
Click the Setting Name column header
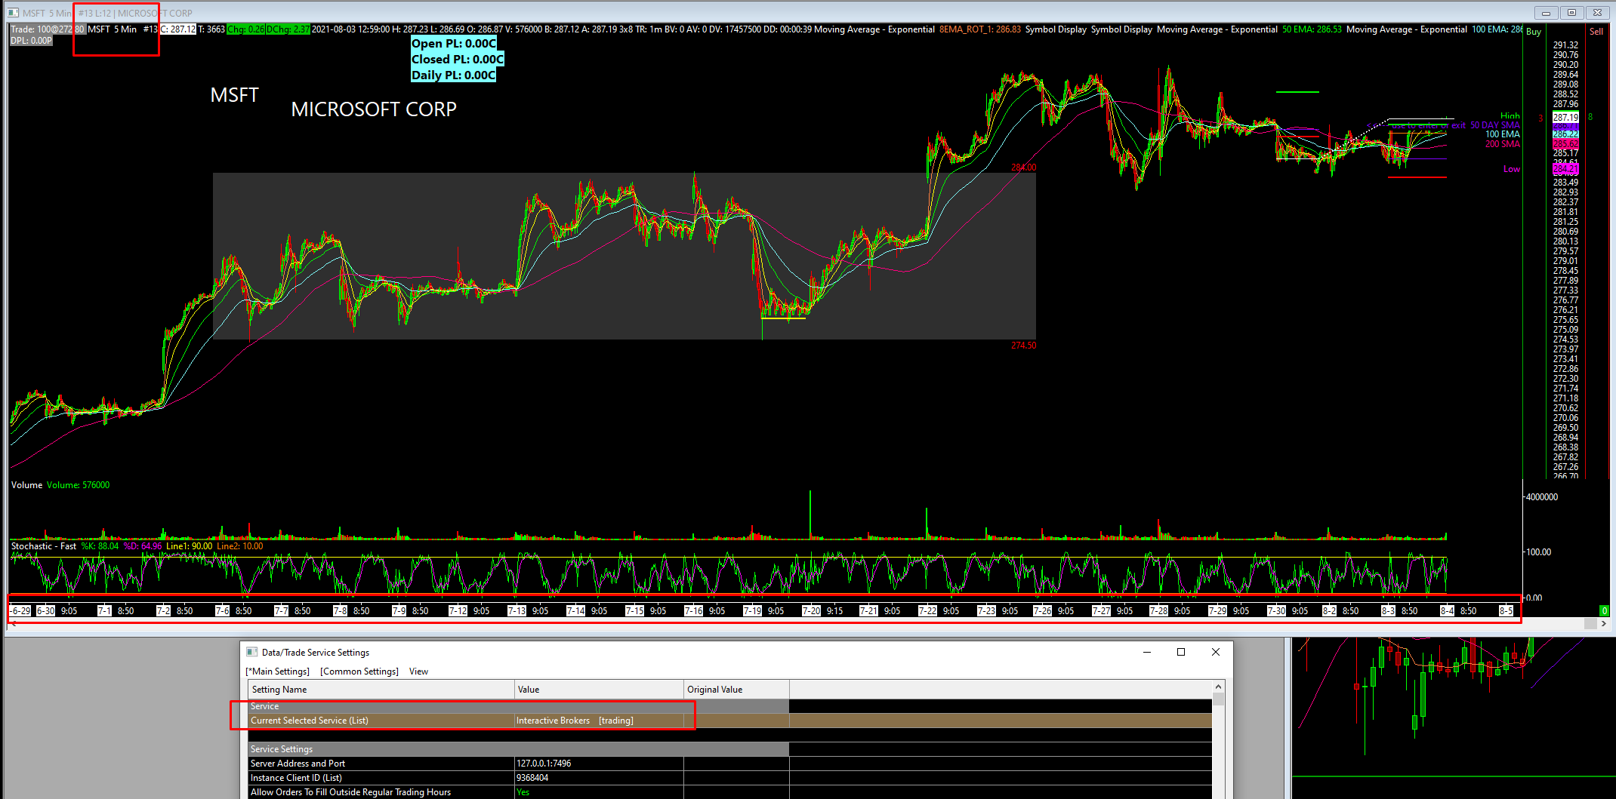tap(381, 690)
